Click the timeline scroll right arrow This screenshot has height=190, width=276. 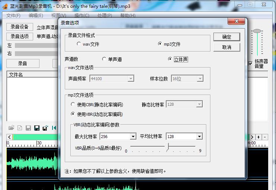[x=252, y=137]
